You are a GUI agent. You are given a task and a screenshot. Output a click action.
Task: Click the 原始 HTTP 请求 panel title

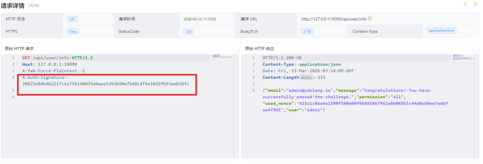coord(19,49)
